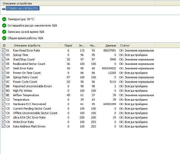Image resolution: width=180 pixels, height=154 pixels.
Task: Click the Порог column header
Action: 68,45
